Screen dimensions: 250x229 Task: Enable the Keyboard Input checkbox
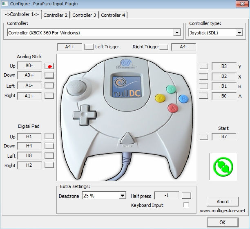coord(186,205)
